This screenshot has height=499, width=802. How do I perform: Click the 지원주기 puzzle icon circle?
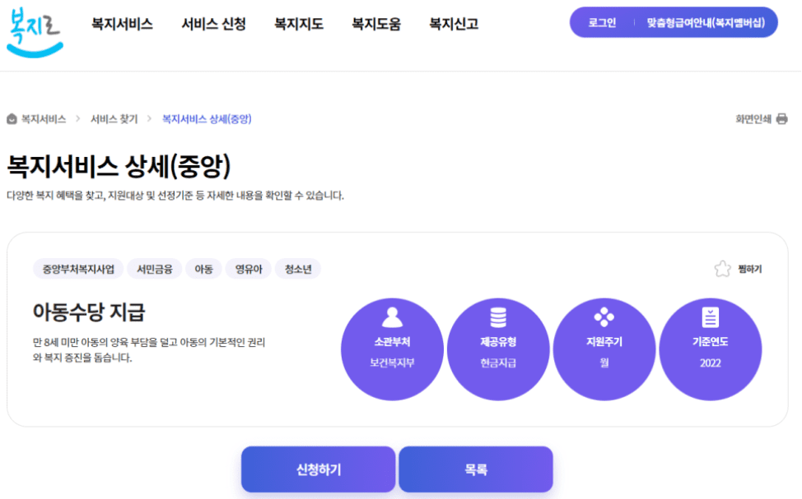click(x=604, y=349)
